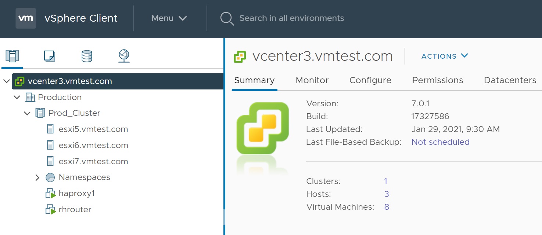Expand the Namespaces tree node
This screenshot has height=235, width=542.
point(37,178)
